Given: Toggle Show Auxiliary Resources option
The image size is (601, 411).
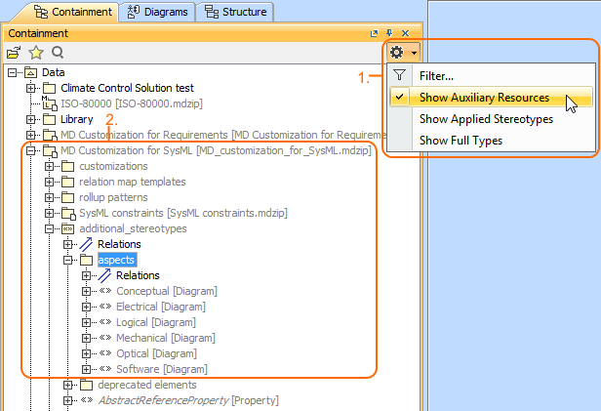Looking at the screenshot, I should click(484, 98).
